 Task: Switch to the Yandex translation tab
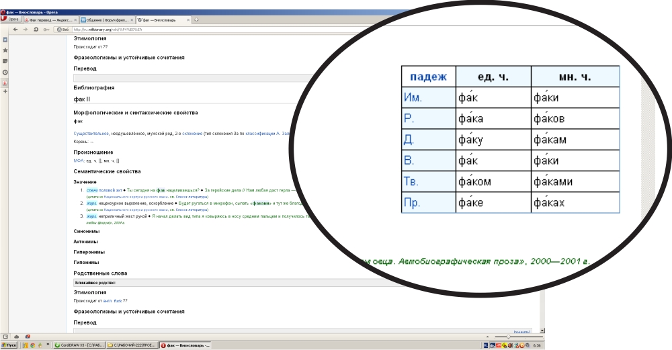pos(51,20)
